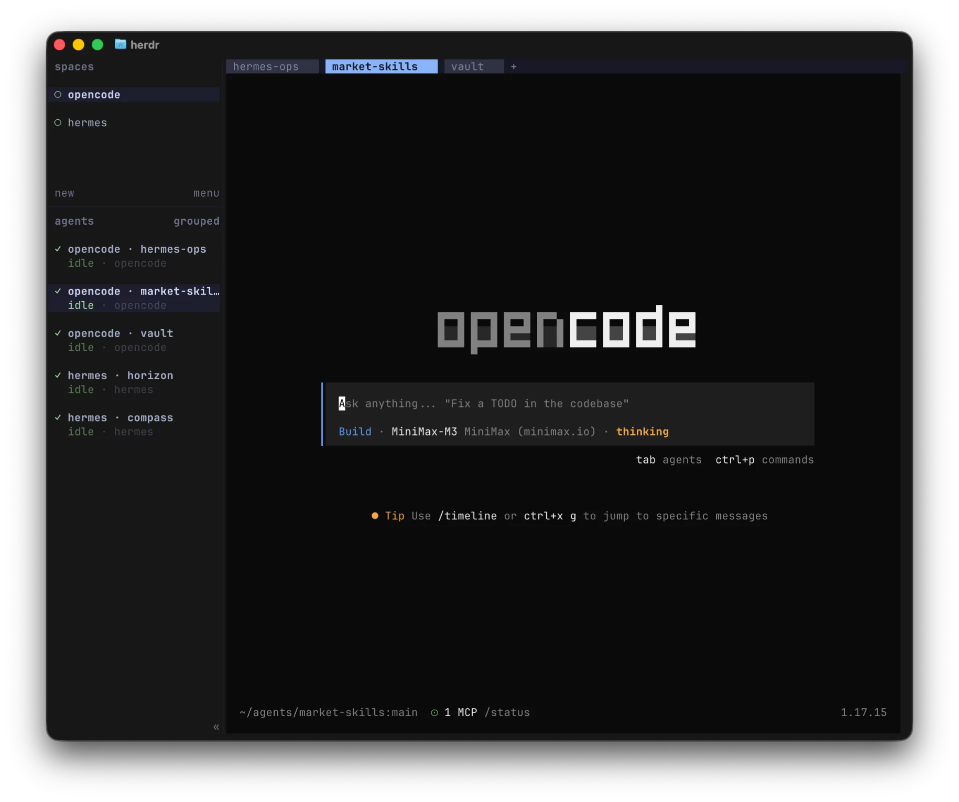Click the tab agents shortcut hint

668,459
